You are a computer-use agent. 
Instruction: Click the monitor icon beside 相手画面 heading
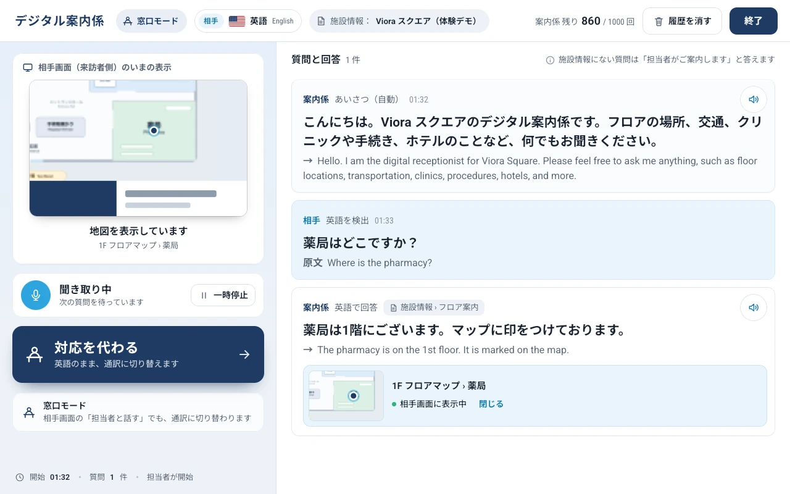(28, 67)
